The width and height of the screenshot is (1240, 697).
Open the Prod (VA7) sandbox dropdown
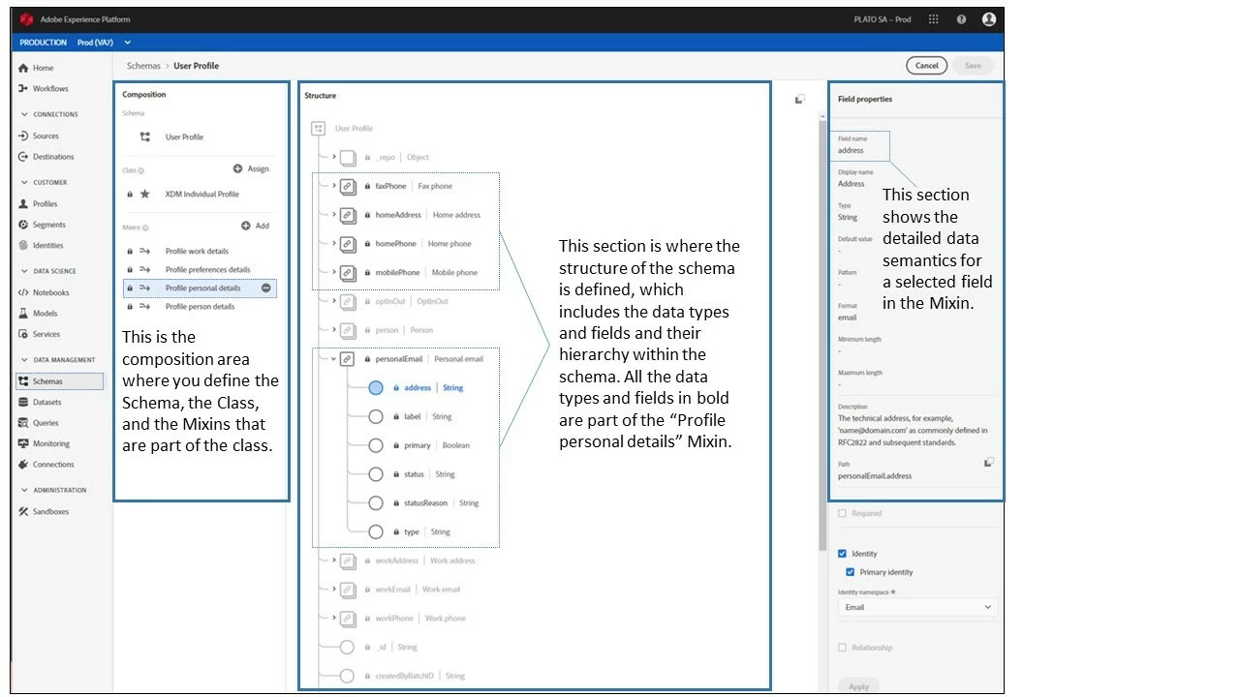click(104, 43)
